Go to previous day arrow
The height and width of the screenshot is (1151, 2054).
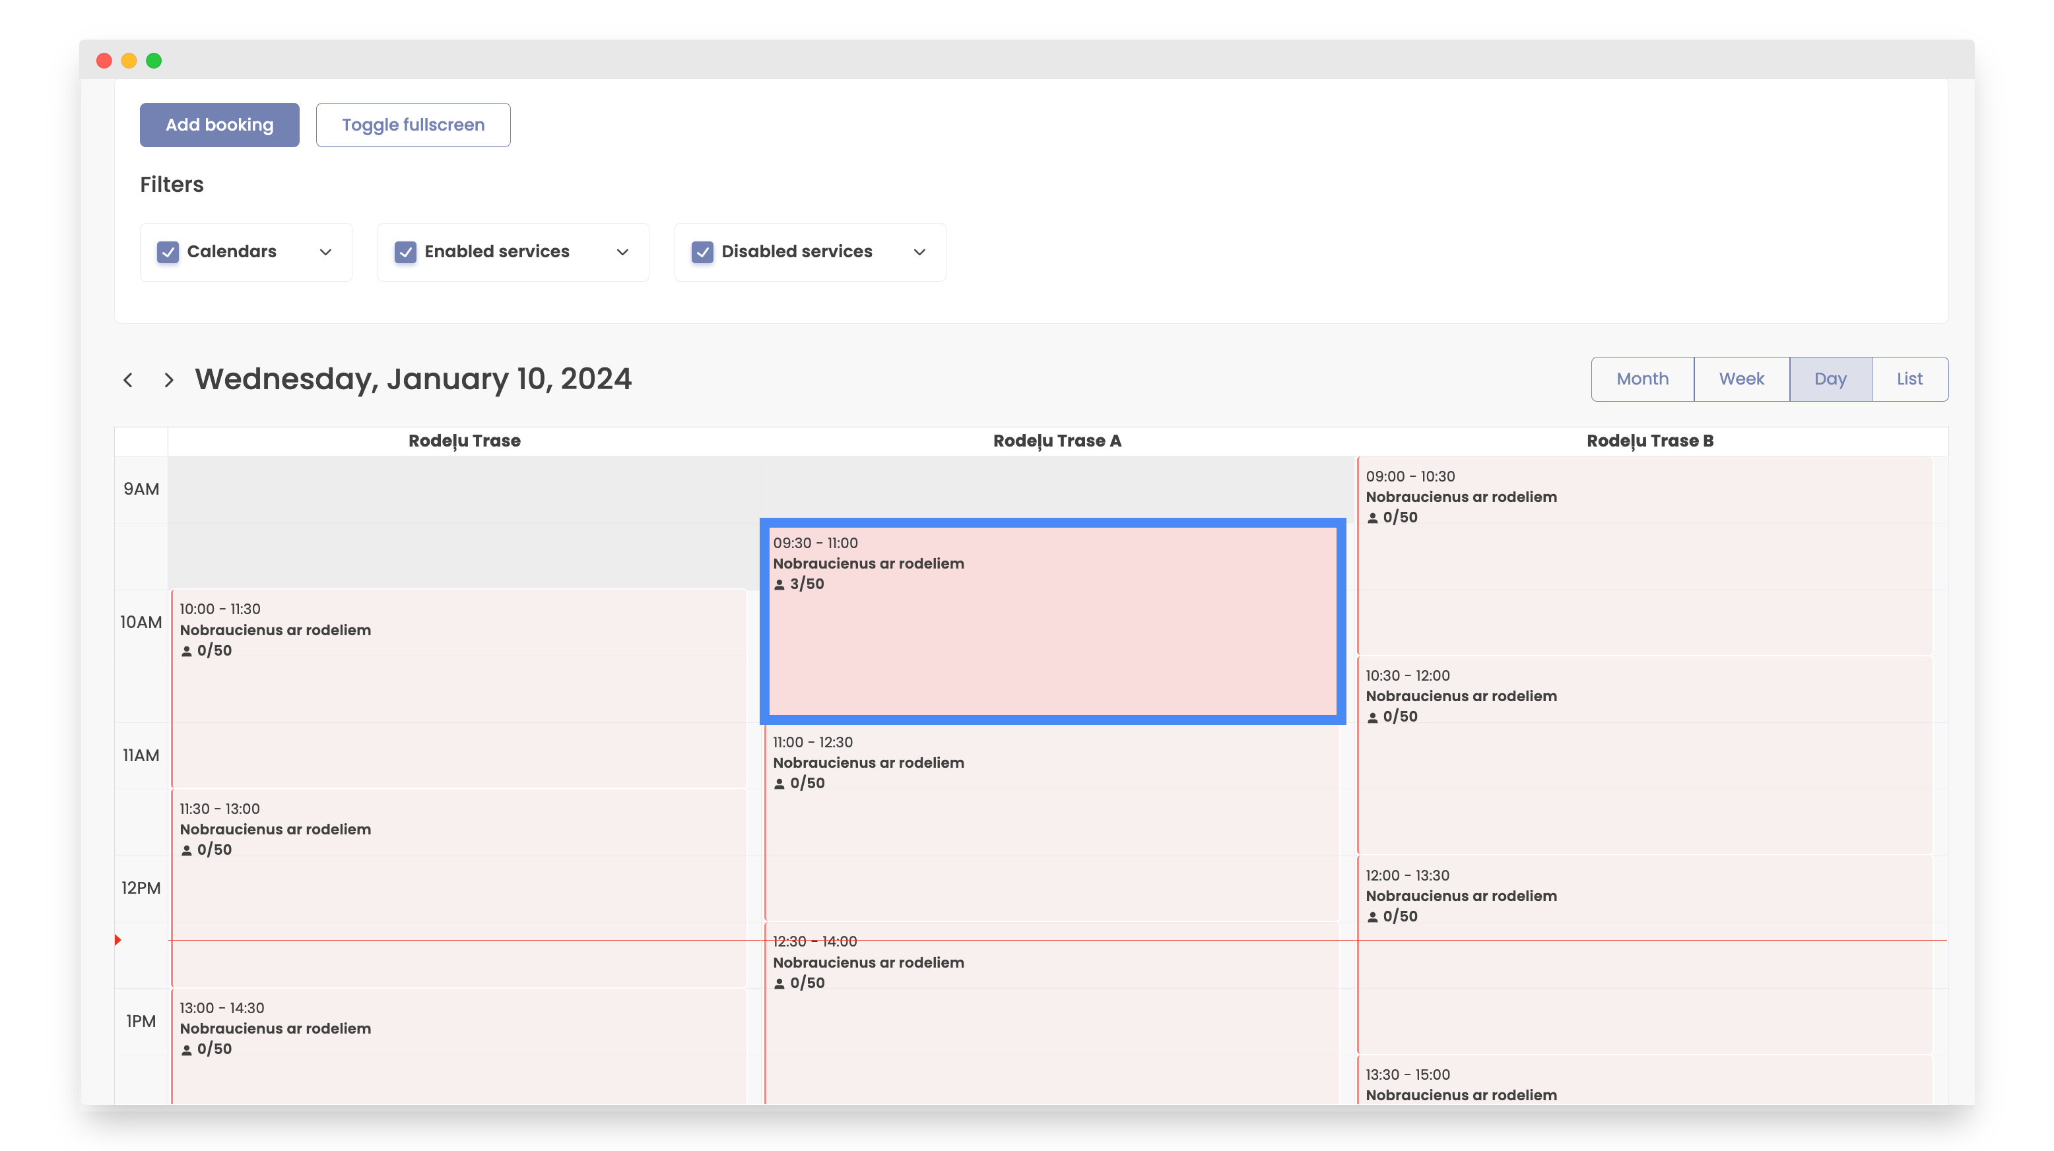127,380
